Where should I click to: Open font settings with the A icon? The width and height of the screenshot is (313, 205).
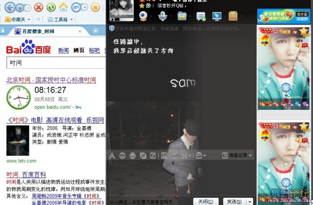(x=112, y=155)
